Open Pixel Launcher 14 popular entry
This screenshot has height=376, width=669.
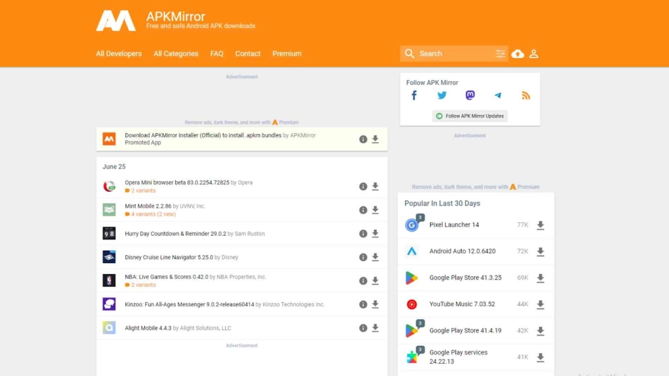[x=454, y=225]
